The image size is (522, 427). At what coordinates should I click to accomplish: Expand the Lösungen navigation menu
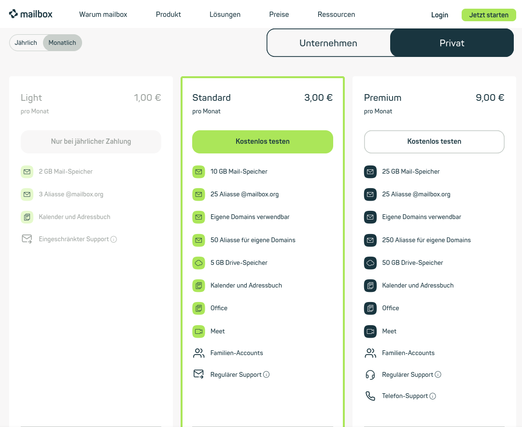pos(225,14)
